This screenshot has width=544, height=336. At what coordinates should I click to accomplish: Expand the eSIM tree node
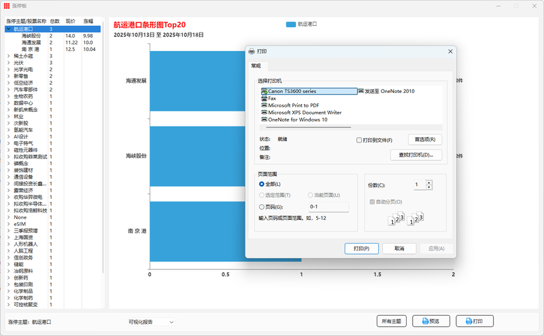(x=9, y=224)
